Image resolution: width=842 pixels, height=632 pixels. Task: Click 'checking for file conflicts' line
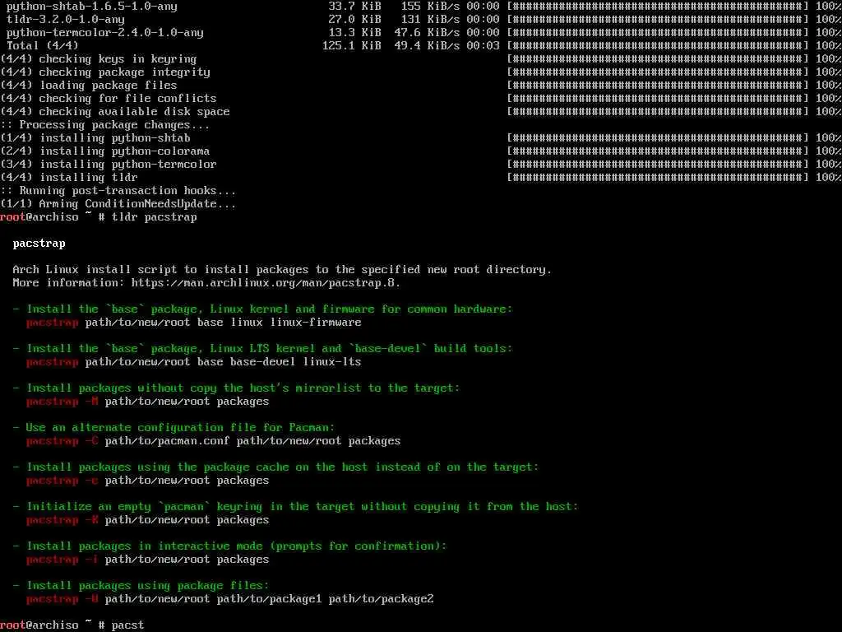point(109,99)
